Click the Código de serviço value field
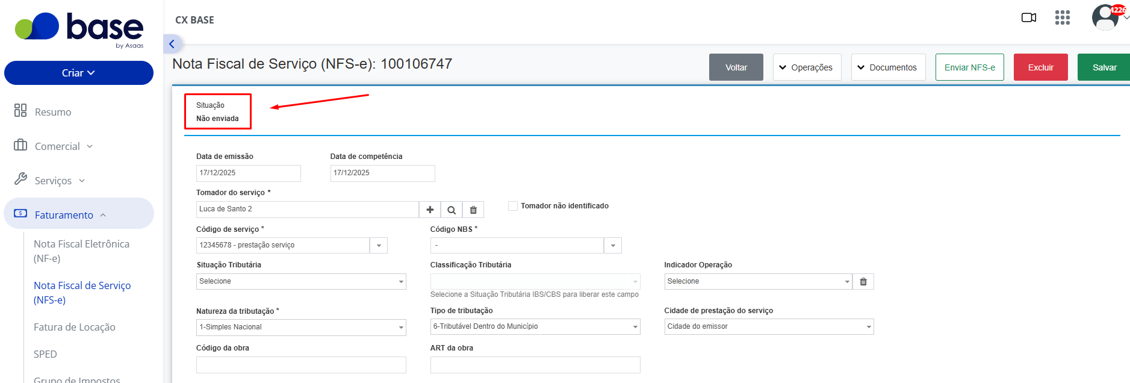The height and width of the screenshot is (383, 1130). point(283,246)
